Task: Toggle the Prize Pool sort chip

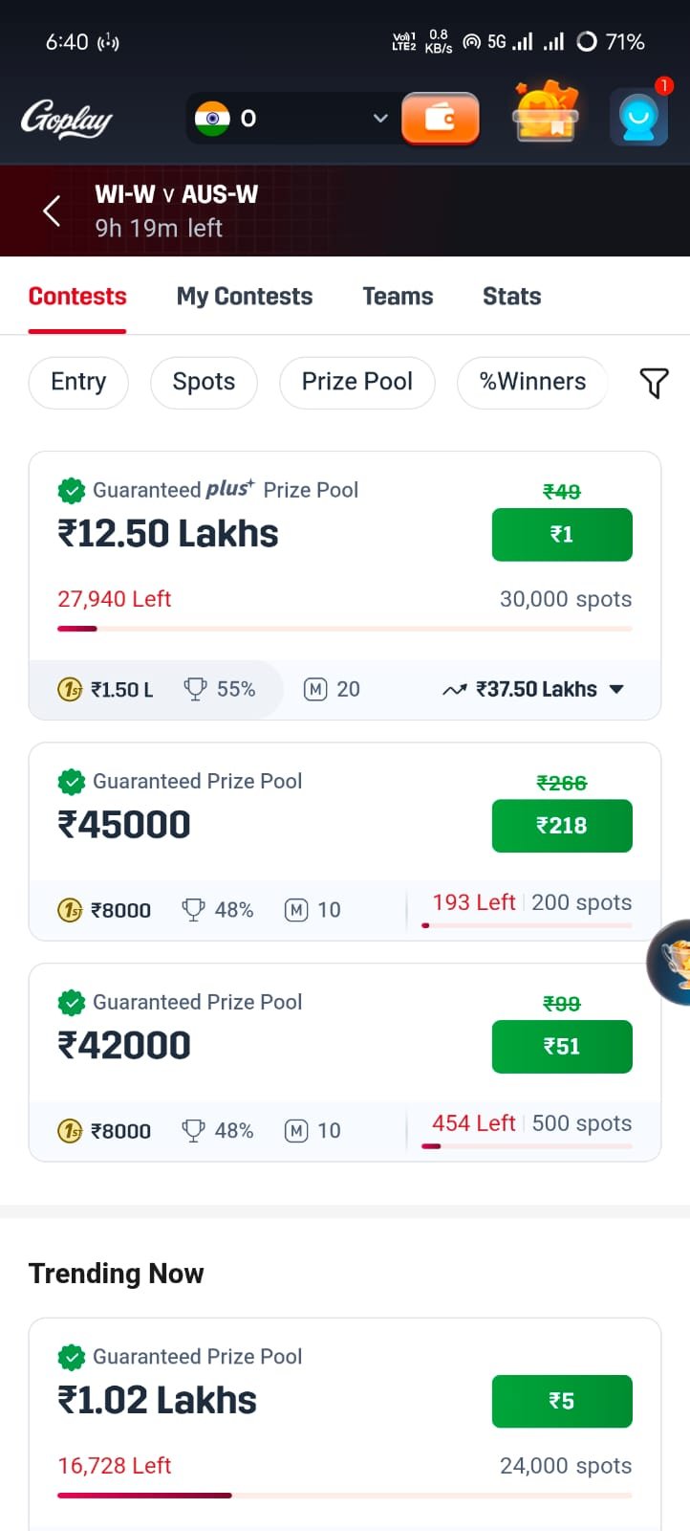Action: tap(356, 382)
